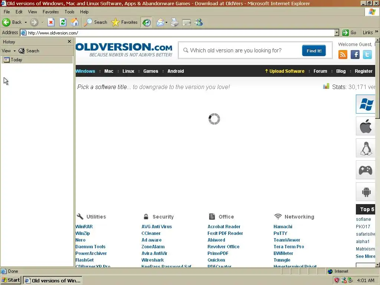Click the page vertical scrollbar down arrow
The width and height of the screenshot is (380, 285).
click(377, 265)
